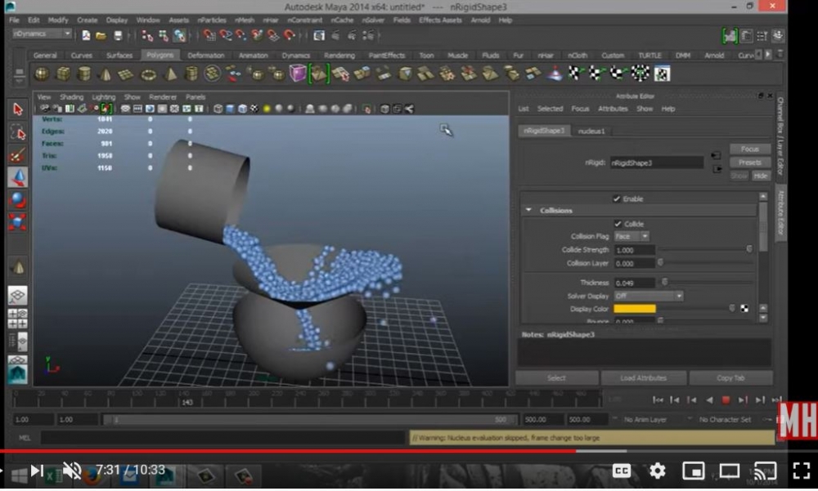Click the Load Attributes button
Image resolution: width=818 pixels, height=491 pixels.
(643, 378)
